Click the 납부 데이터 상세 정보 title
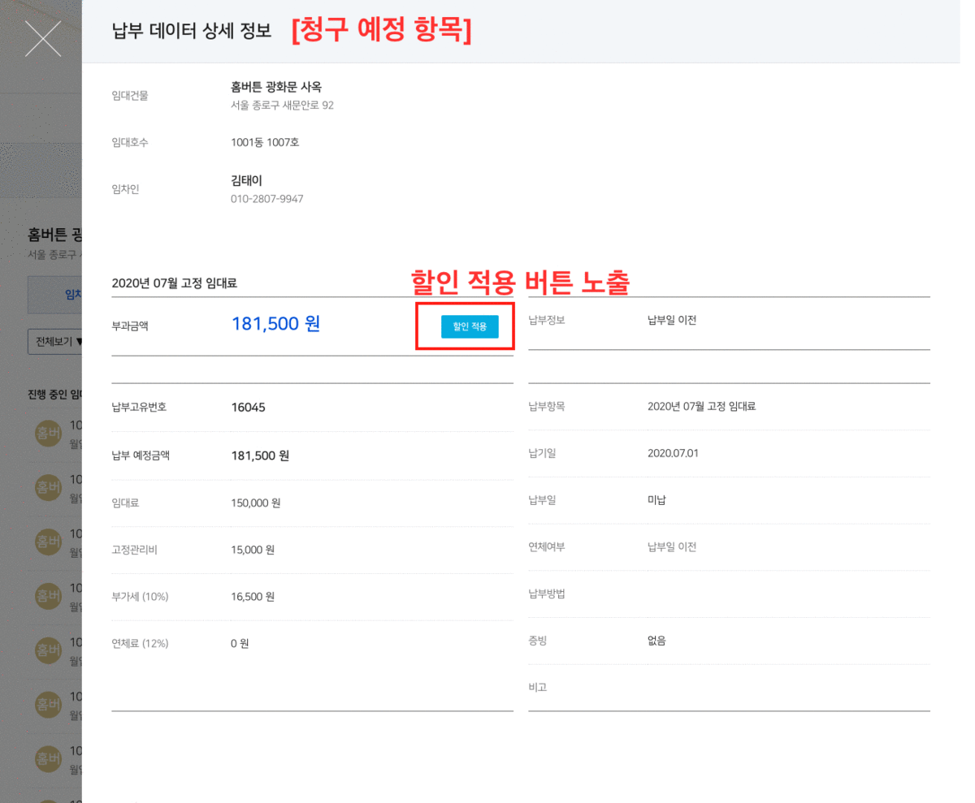 point(191,32)
